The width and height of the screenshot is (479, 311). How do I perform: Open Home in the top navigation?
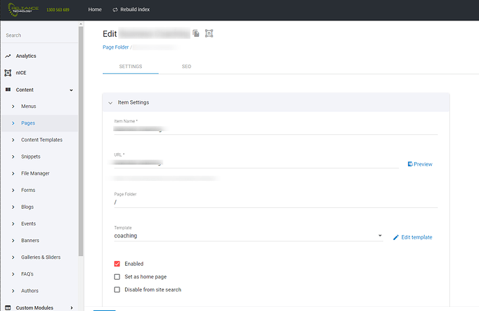pyautogui.click(x=95, y=10)
